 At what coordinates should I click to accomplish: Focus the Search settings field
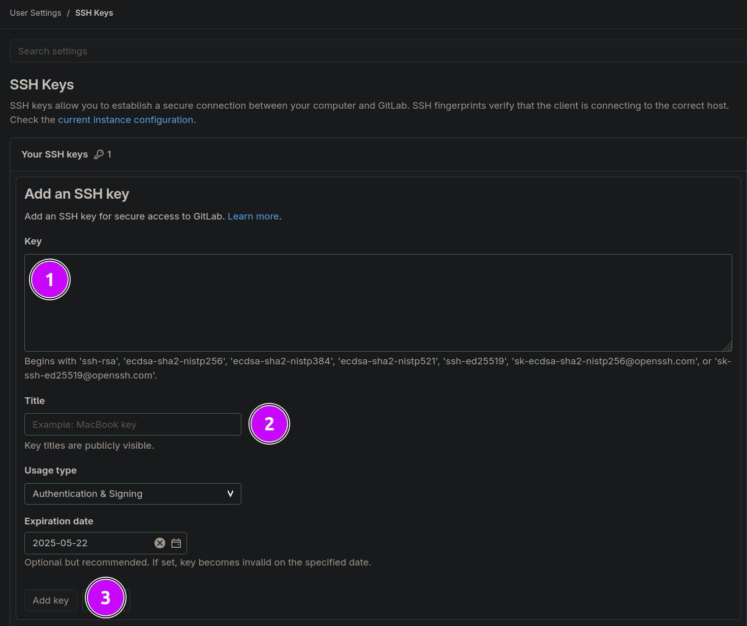[378, 51]
